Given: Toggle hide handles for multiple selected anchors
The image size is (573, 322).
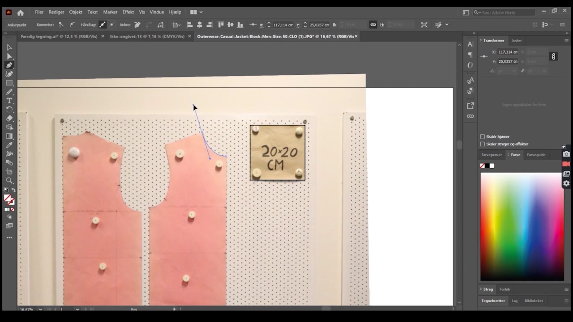Looking at the screenshot, I should 111,25.
